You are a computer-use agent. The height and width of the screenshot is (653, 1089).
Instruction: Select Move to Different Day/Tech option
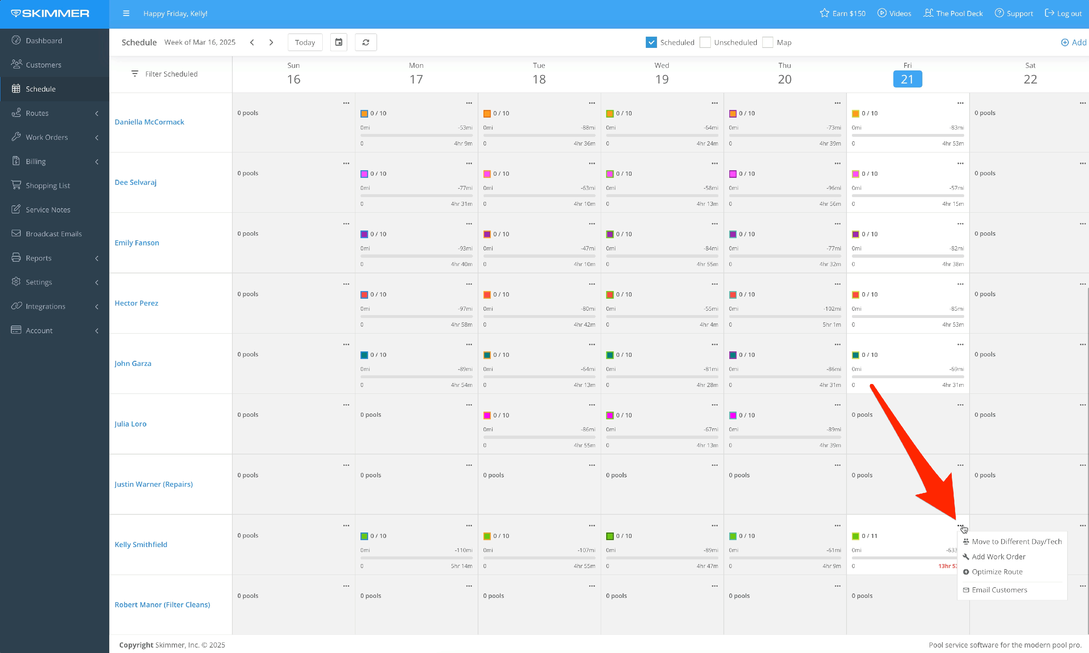pyautogui.click(x=1016, y=541)
